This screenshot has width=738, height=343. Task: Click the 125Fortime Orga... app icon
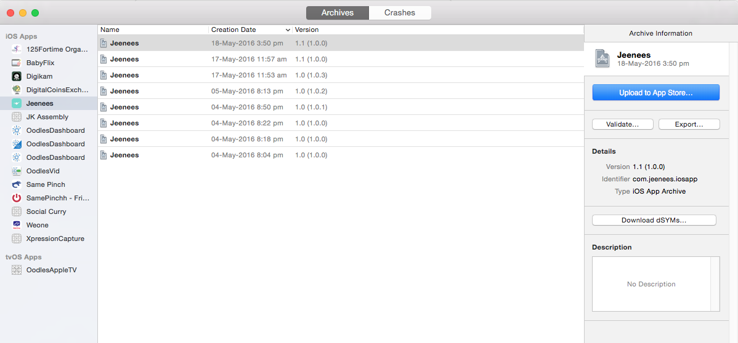coord(17,49)
